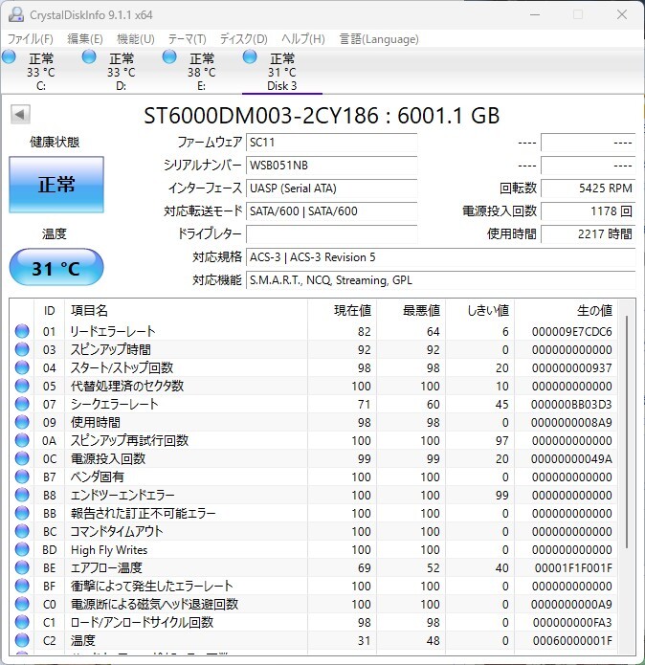Click the status orb for ID B8 row
Image resolution: width=645 pixels, height=665 pixels.
[22, 495]
